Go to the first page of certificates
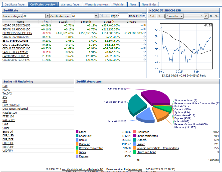222x172 pixels. pyautogui.click(x=101, y=16)
